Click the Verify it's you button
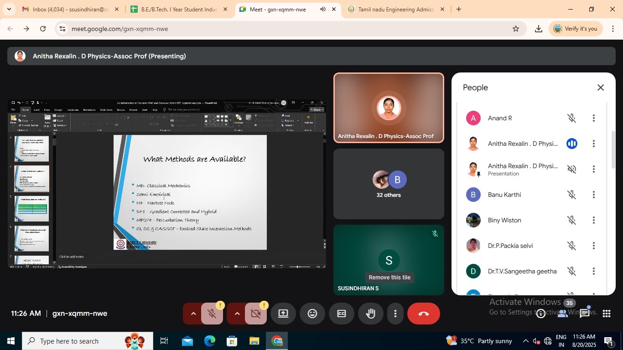 (575, 29)
